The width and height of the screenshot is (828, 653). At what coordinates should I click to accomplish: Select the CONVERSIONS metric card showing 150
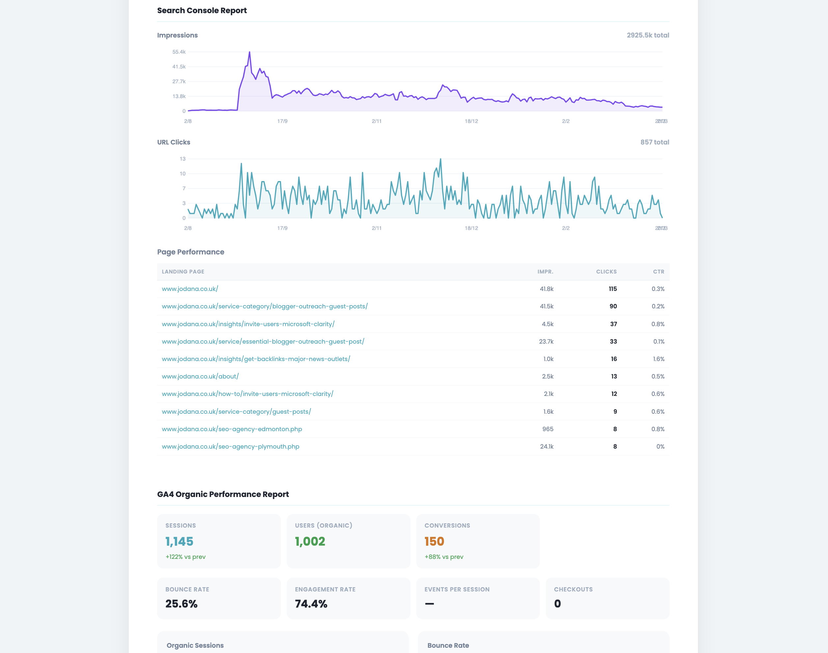point(478,541)
